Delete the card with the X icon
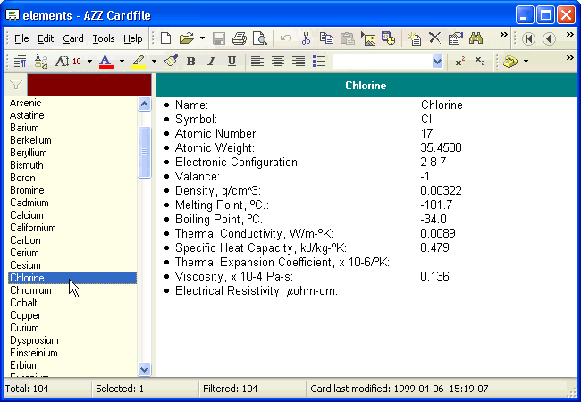The width and height of the screenshot is (581, 402). tap(435, 38)
